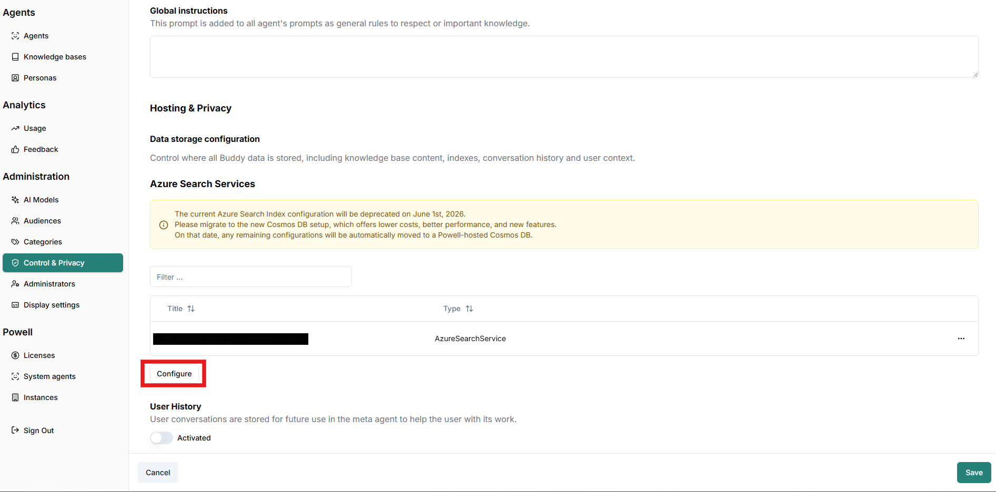Toggle the User History Activated switch
Image resolution: width=996 pixels, height=492 pixels.
click(162, 438)
